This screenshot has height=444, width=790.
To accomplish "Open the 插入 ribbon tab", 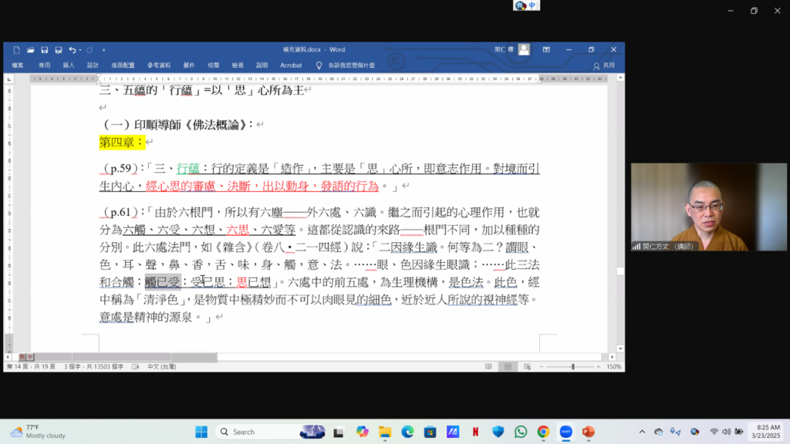I will tap(69, 66).
